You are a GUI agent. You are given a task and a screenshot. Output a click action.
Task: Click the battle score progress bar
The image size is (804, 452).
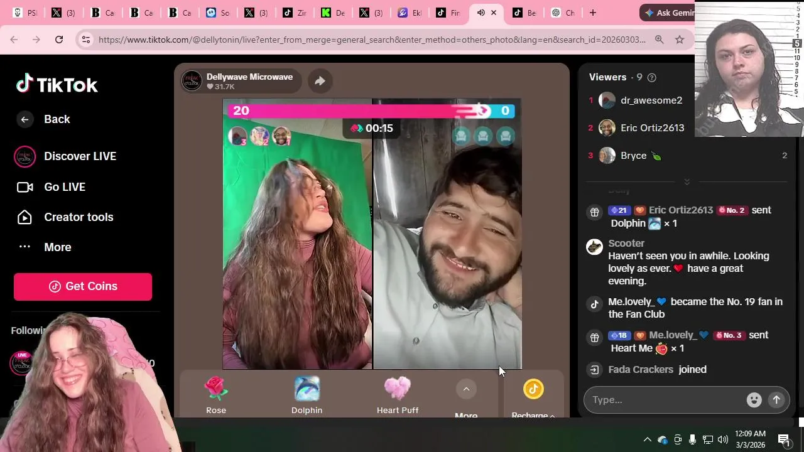[372, 111]
